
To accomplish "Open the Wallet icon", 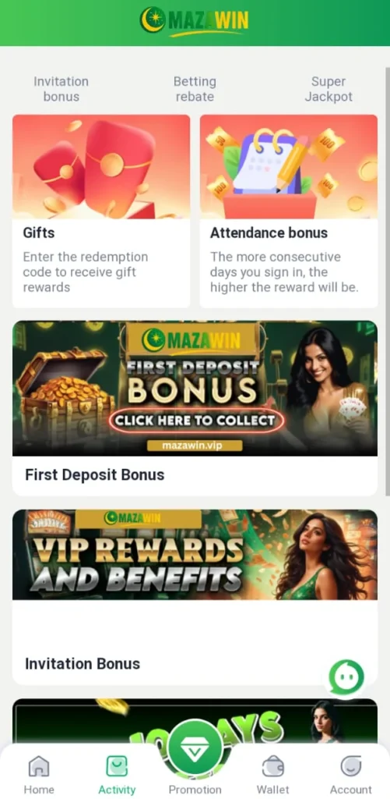I will tap(273, 766).
